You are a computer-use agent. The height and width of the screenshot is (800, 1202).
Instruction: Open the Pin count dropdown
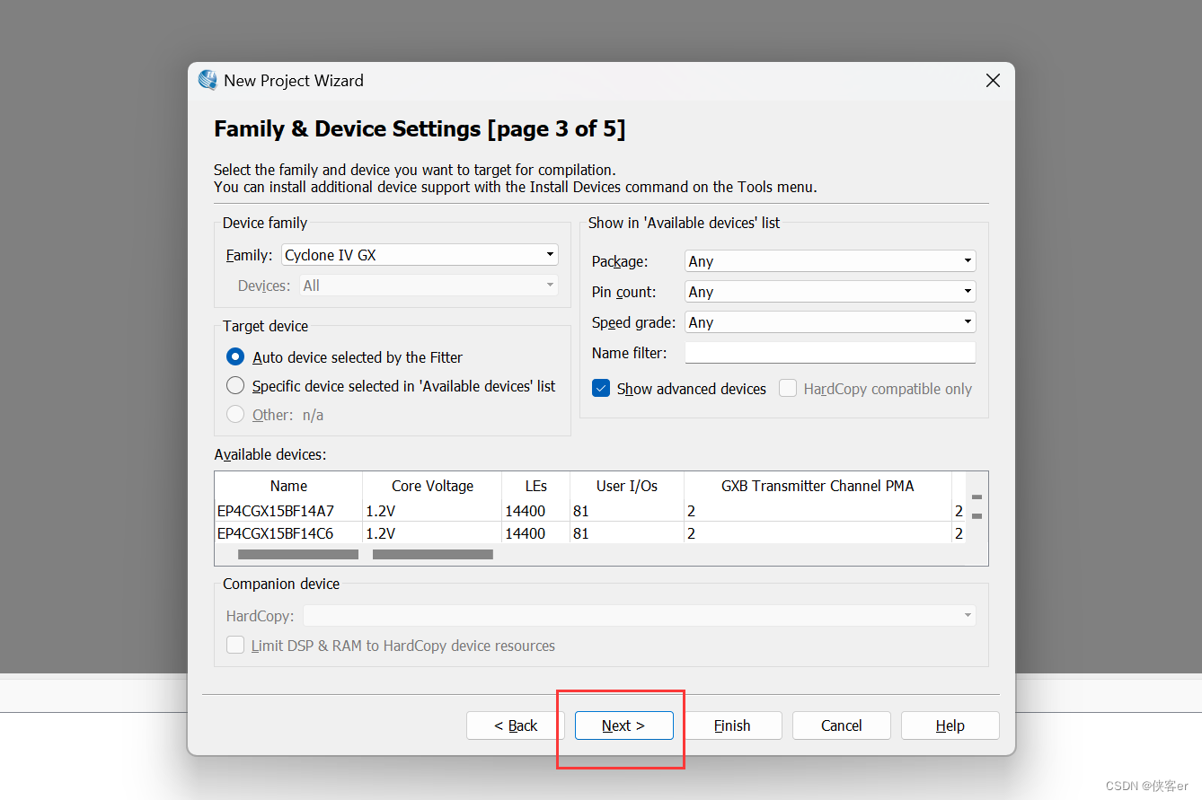(830, 292)
